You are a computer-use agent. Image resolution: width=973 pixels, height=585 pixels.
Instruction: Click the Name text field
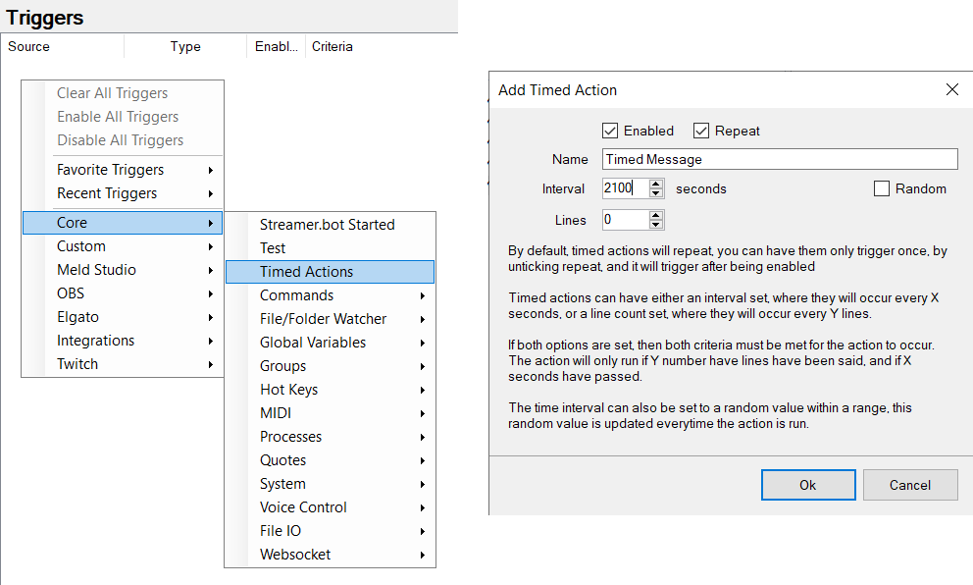pyautogui.click(x=779, y=159)
